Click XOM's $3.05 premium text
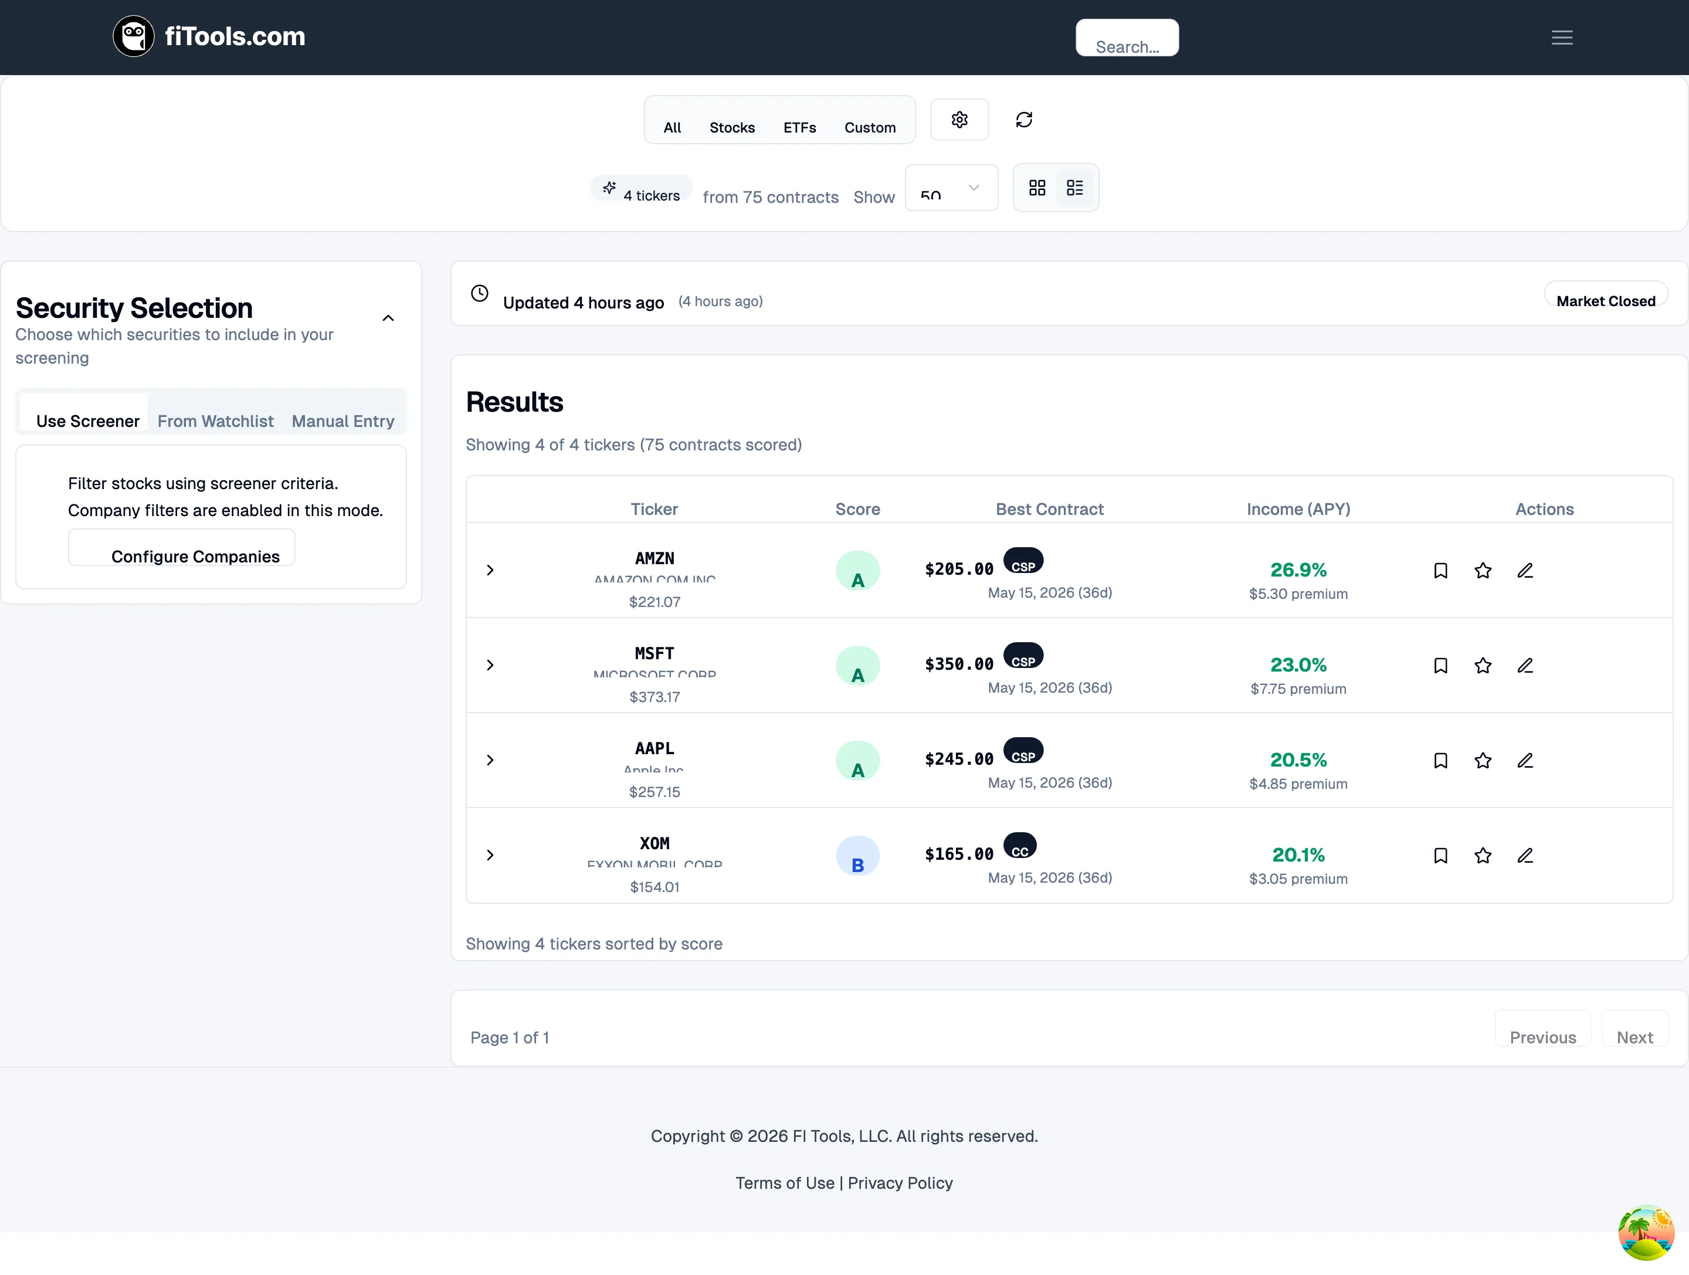The width and height of the screenshot is (1689, 1275). pyautogui.click(x=1298, y=879)
